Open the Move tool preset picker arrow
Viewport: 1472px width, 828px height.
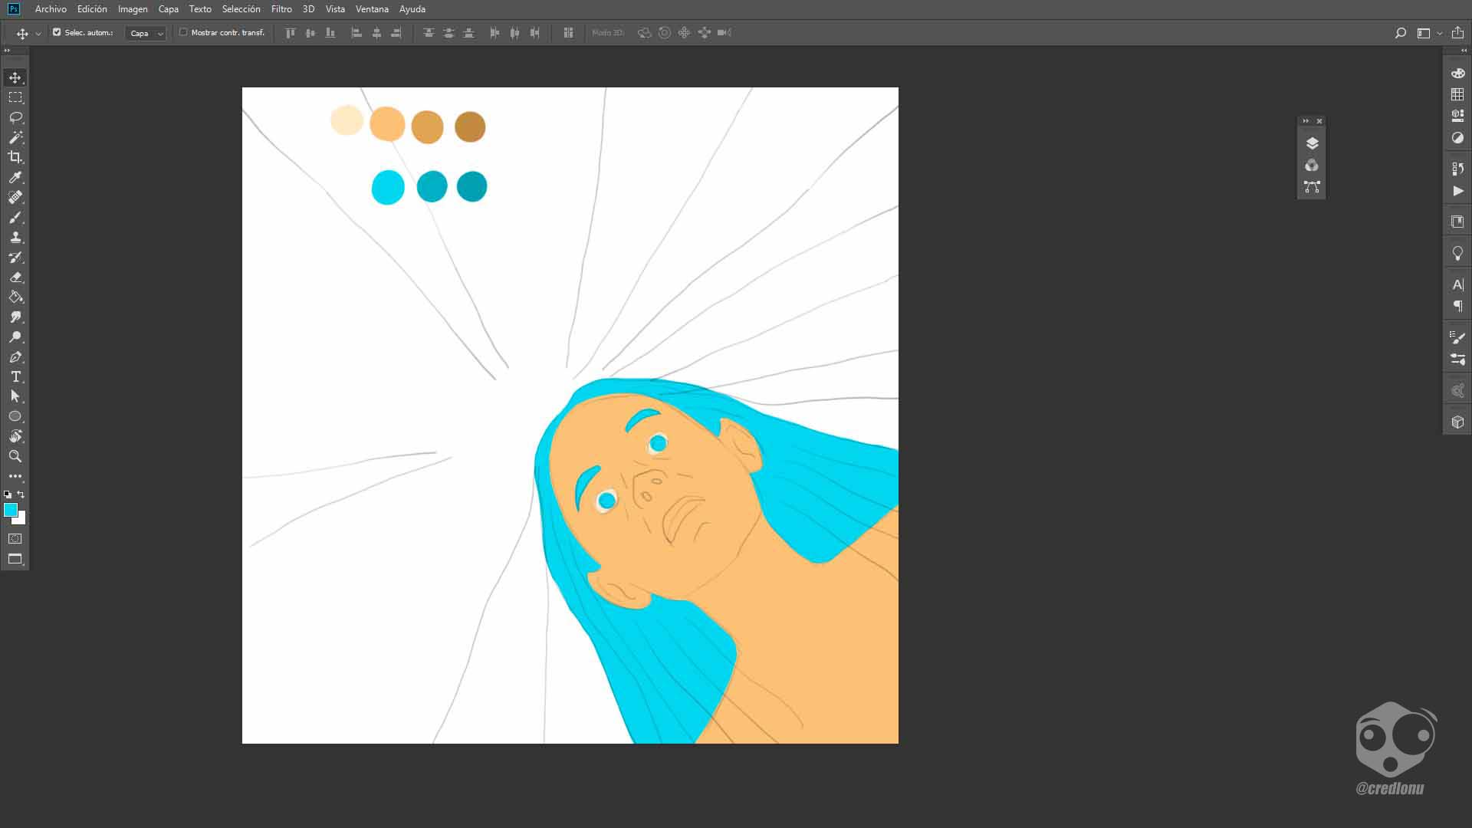tap(38, 33)
